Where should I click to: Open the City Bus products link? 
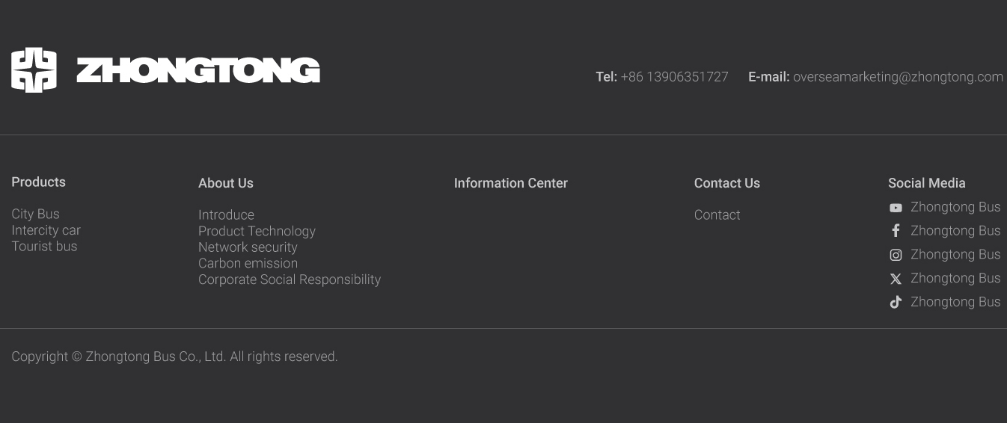pyautogui.click(x=35, y=214)
